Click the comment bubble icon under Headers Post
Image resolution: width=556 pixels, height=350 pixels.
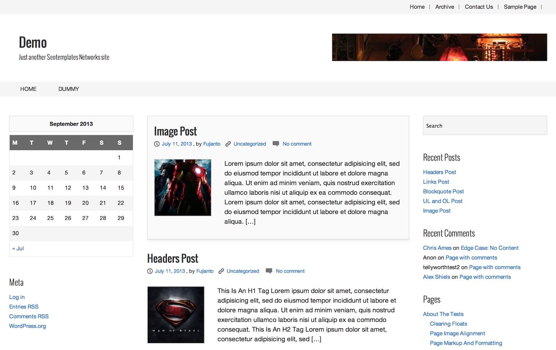269,271
